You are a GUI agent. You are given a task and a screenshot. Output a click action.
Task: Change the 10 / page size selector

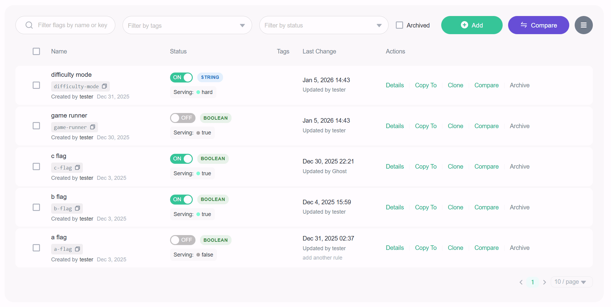571,282
